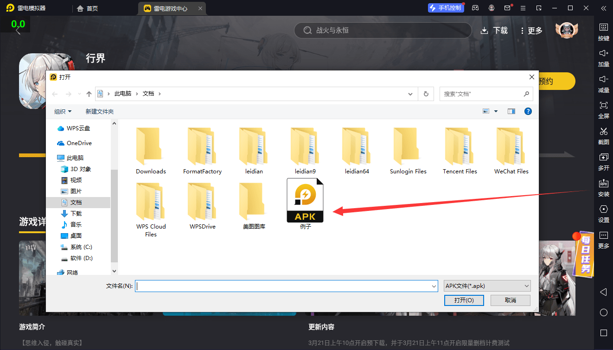Select 此电脑 in navigation tree
Screen dimensions: 613x350
pos(70,158)
